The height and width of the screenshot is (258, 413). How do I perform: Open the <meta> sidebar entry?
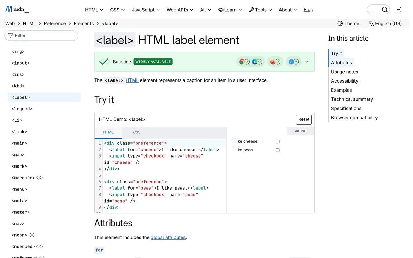19,201
